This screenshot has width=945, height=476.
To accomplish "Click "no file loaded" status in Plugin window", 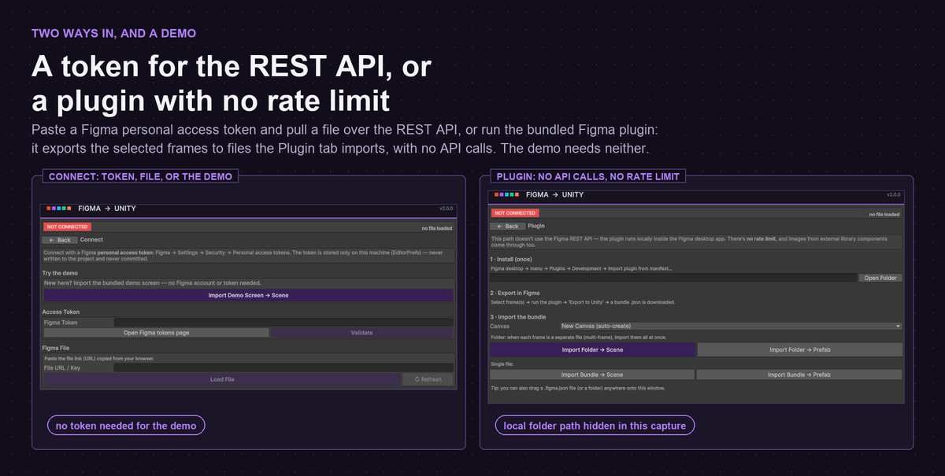I will point(884,215).
